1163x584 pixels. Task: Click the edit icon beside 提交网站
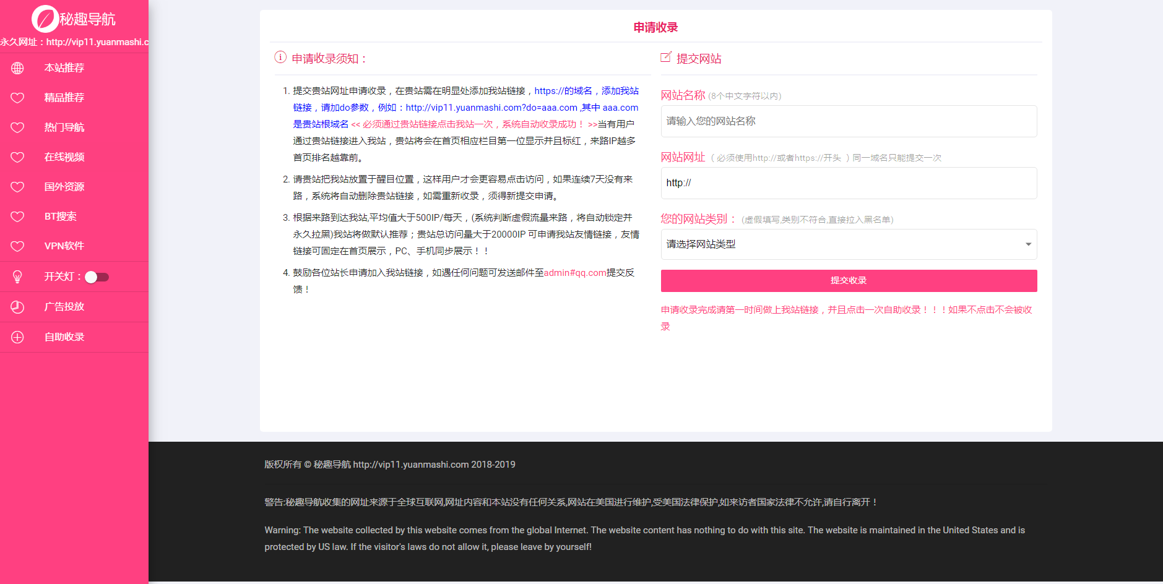pyautogui.click(x=666, y=58)
